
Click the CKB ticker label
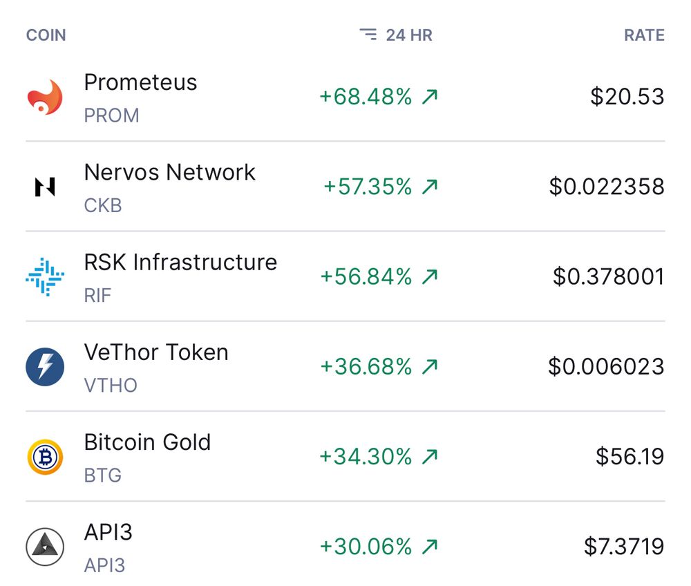(102, 205)
